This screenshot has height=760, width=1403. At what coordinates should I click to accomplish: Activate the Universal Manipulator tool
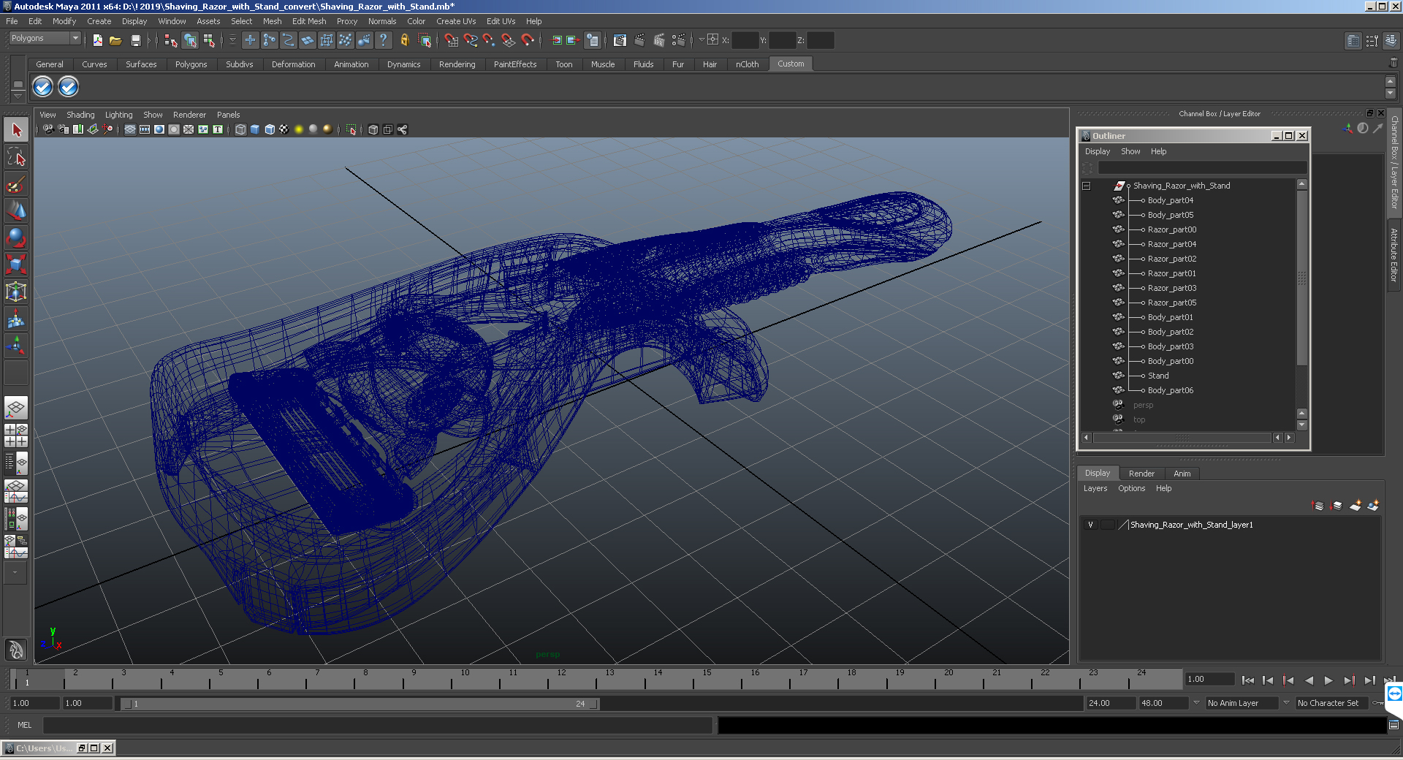16,291
